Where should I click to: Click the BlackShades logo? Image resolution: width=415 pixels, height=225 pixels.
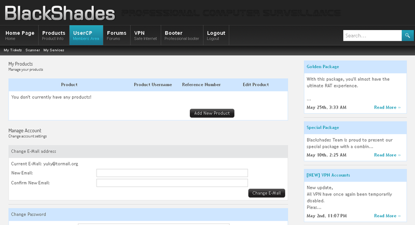tap(60, 13)
